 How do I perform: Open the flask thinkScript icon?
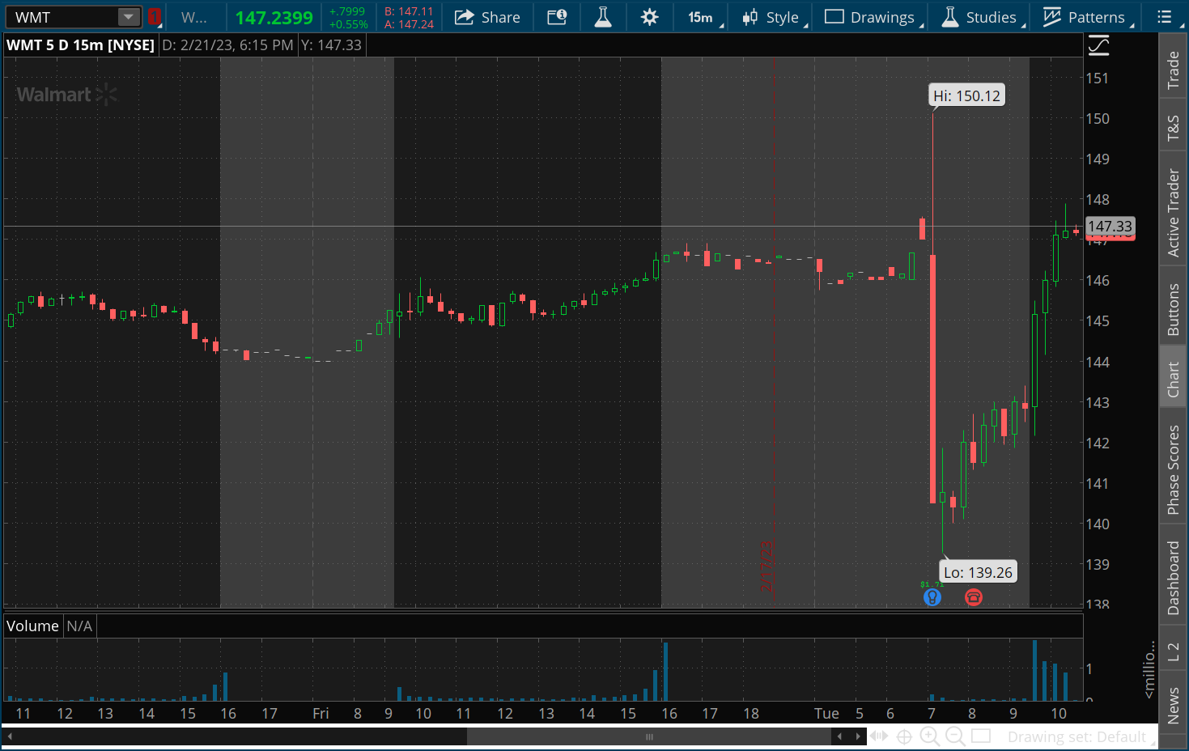[603, 17]
